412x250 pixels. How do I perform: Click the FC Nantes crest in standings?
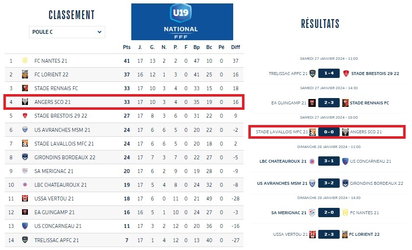(24, 61)
